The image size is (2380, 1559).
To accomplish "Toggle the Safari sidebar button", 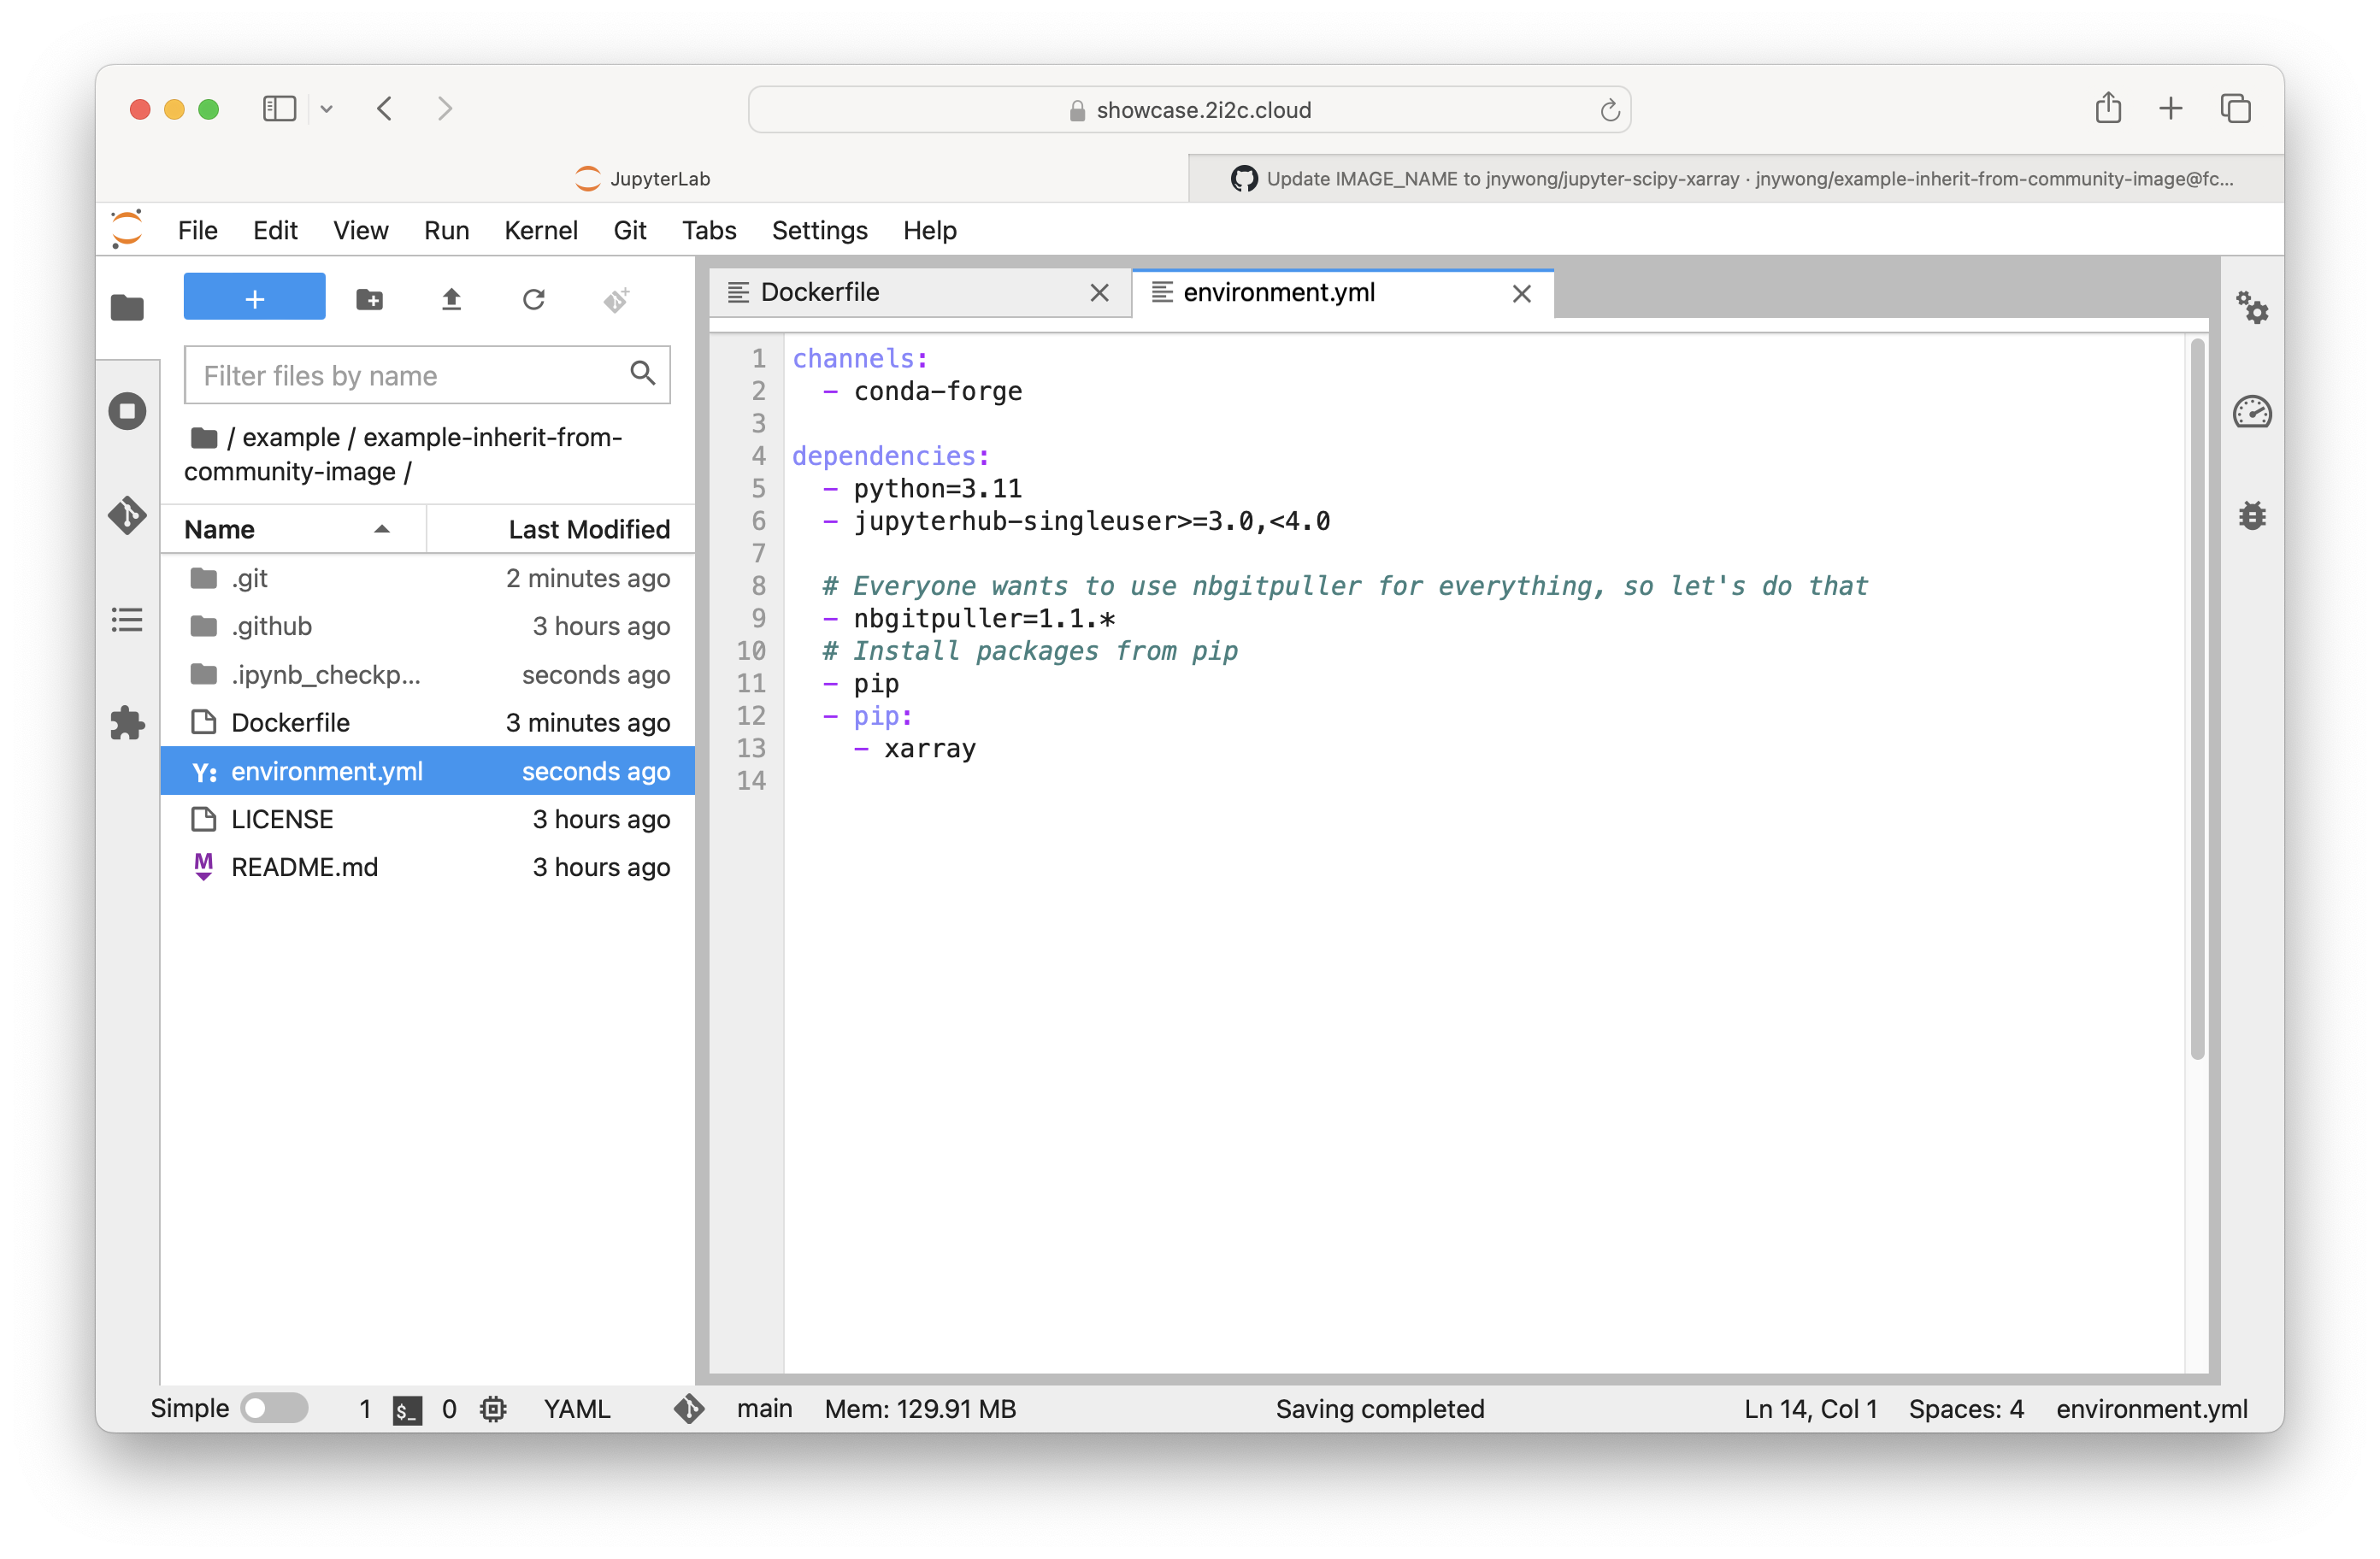I will click(279, 109).
